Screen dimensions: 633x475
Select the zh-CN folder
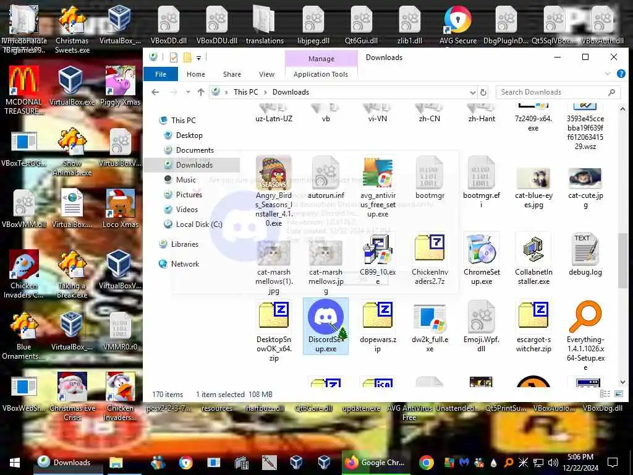coord(430,114)
